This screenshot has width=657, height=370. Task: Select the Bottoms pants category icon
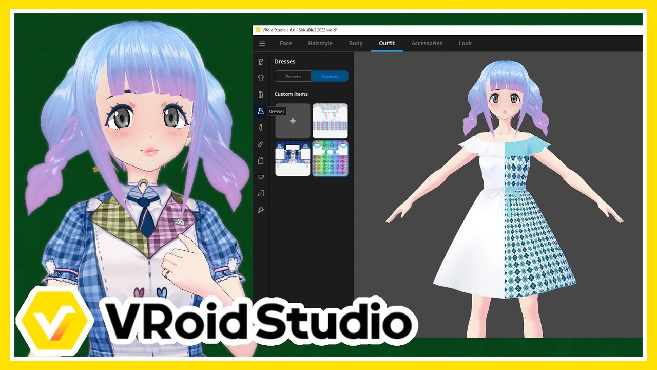tap(261, 95)
